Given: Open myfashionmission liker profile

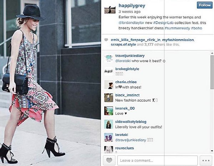Looking at the screenshot, I should coord(178,40).
